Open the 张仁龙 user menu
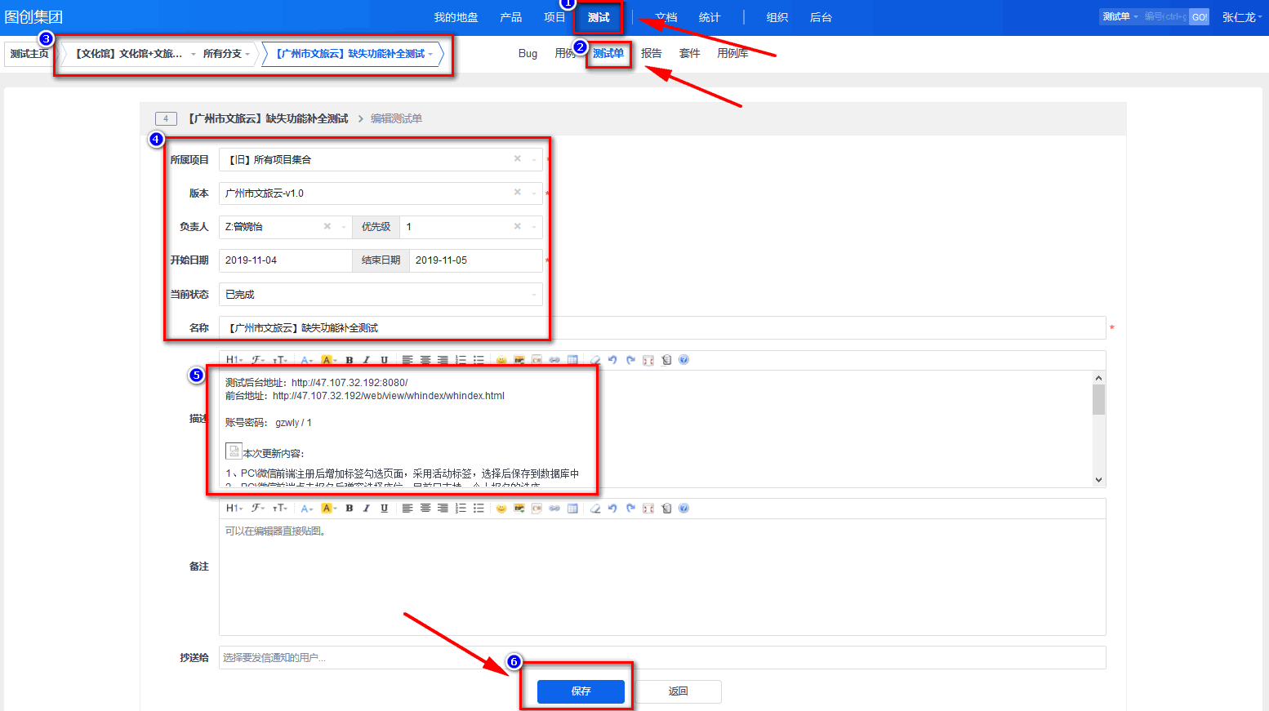Screen dimensions: 1269x711 coord(1241,17)
